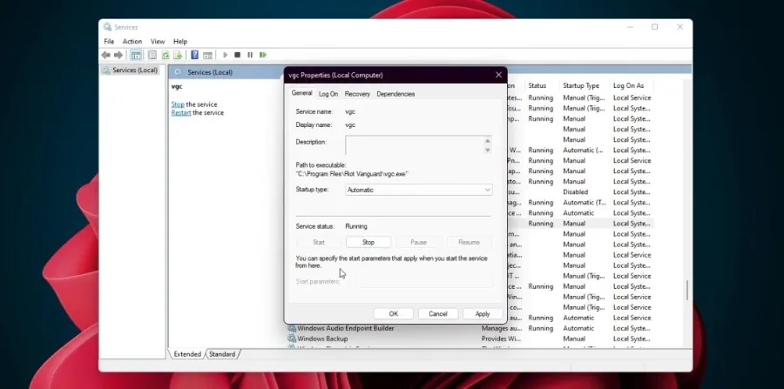Click the Forward arrow in the toolbar
The width and height of the screenshot is (784, 389).
[x=118, y=55]
